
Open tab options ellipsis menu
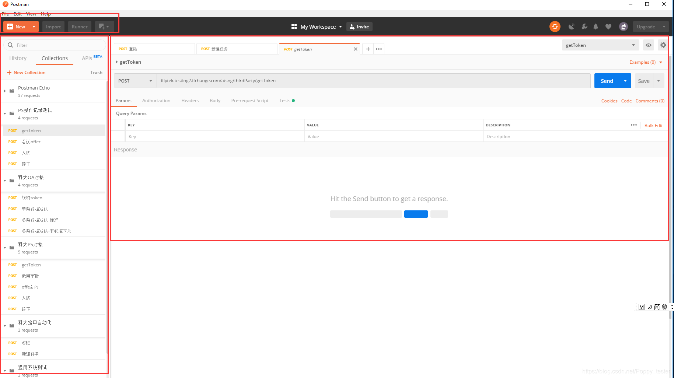coord(379,49)
